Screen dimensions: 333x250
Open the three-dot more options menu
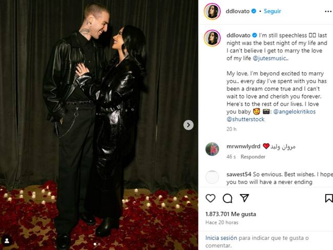tap(328, 11)
